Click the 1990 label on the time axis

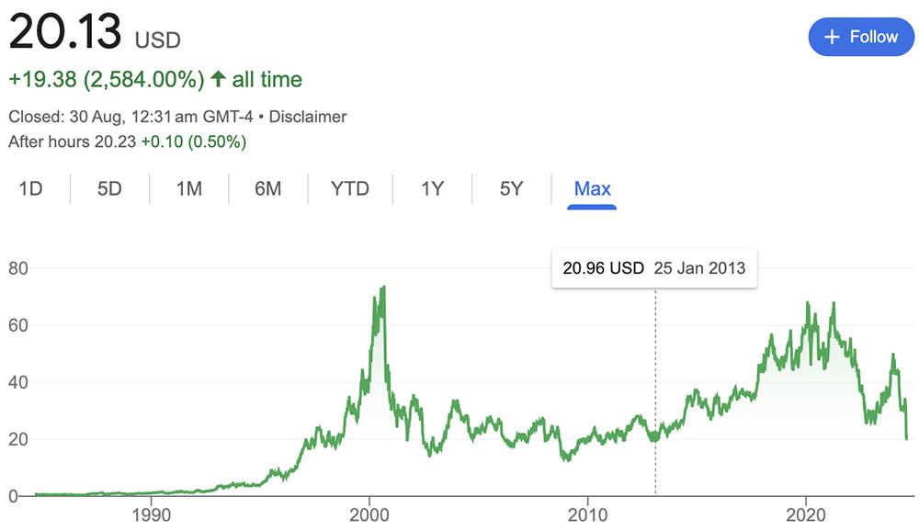point(152,514)
